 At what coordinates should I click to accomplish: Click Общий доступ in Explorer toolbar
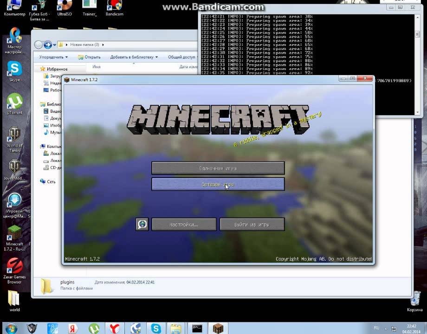[x=181, y=57]
